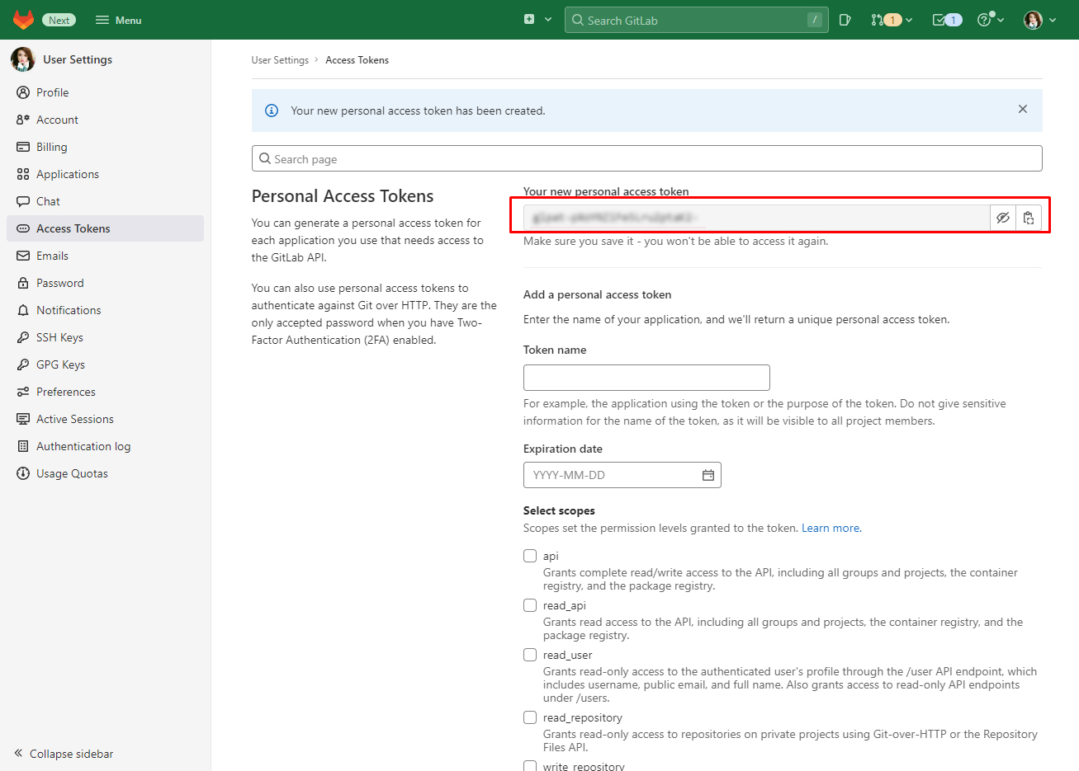The width and height of the screenshot is (1079, 771).
Task: Open the Profile sidebar item
Action: pyautogui.click(x=105, y=92)
